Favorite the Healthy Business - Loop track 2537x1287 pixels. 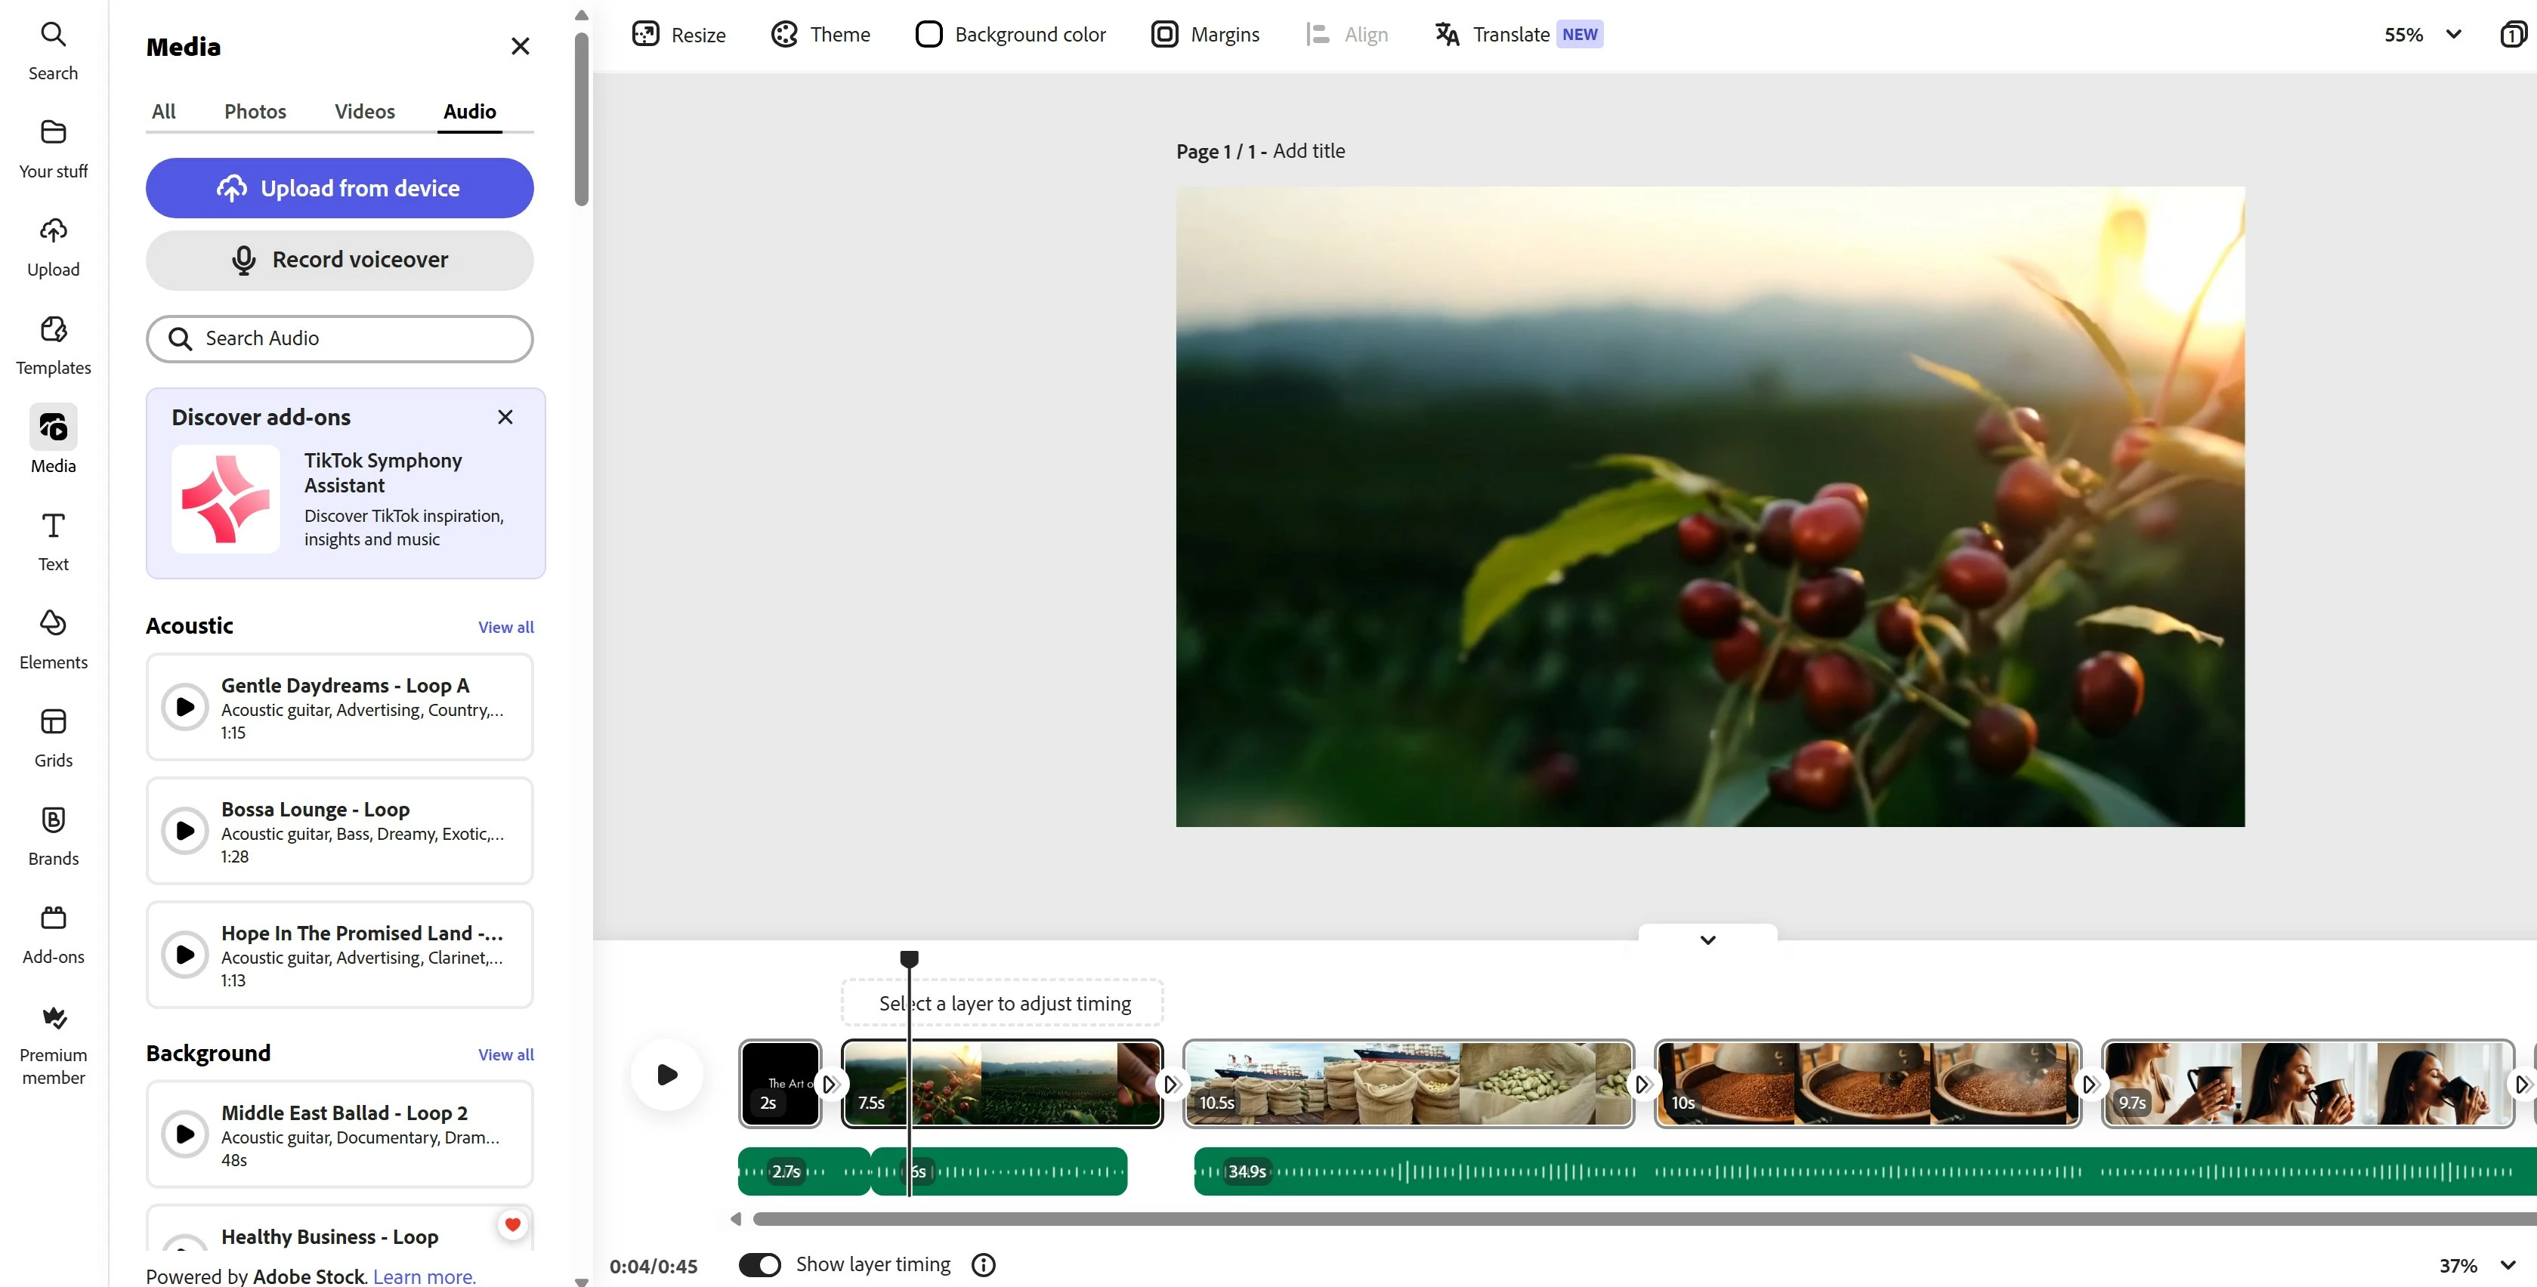[x=512, y=1224]
